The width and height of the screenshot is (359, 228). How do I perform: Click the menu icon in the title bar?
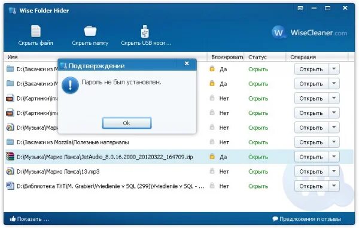click(300, 8)
